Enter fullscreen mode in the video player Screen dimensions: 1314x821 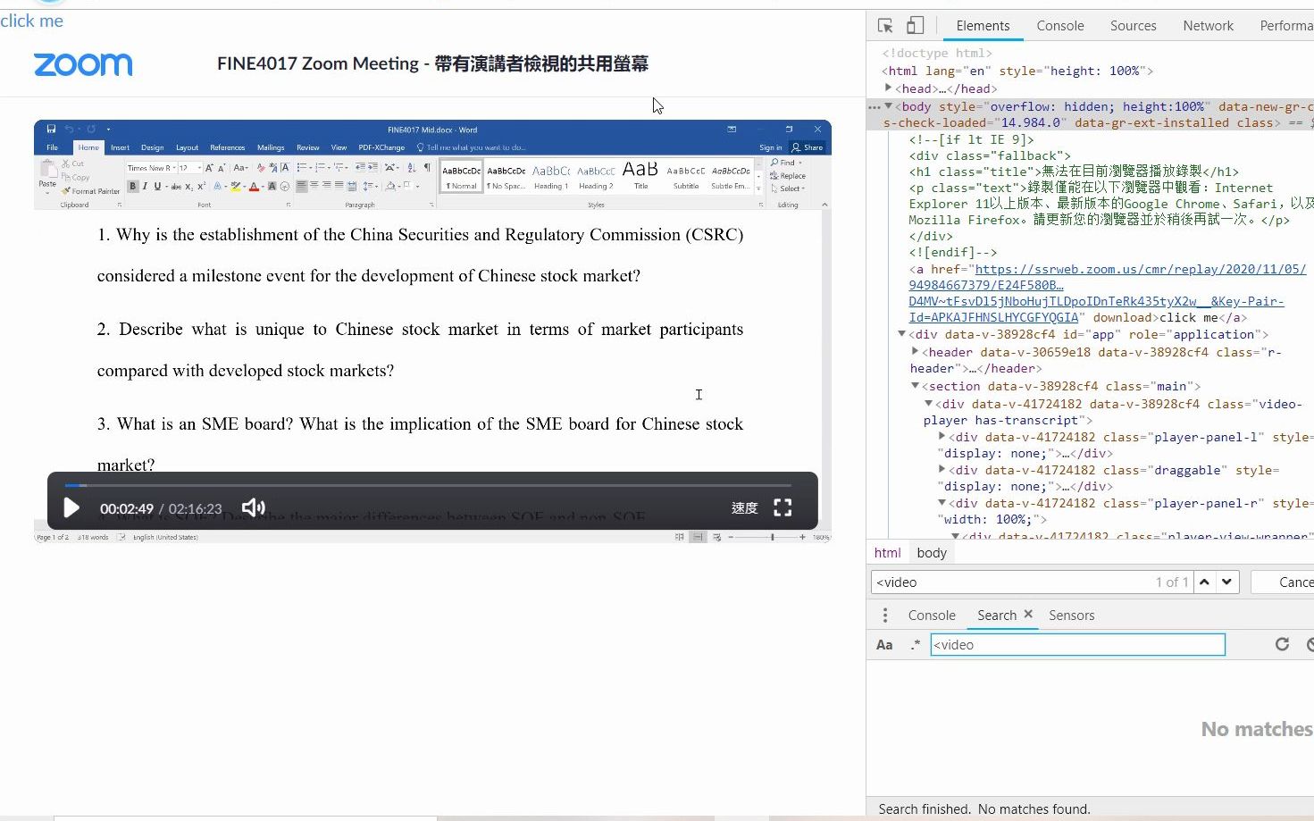pyautogui.click(x=783, y=507)
